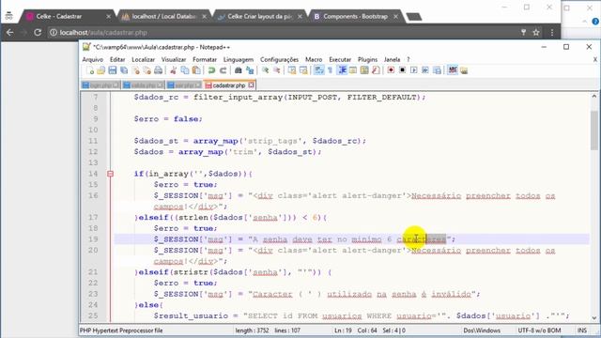Close the current document via toolbar
Screen dimensions: 601x338
tap(135, 70)
